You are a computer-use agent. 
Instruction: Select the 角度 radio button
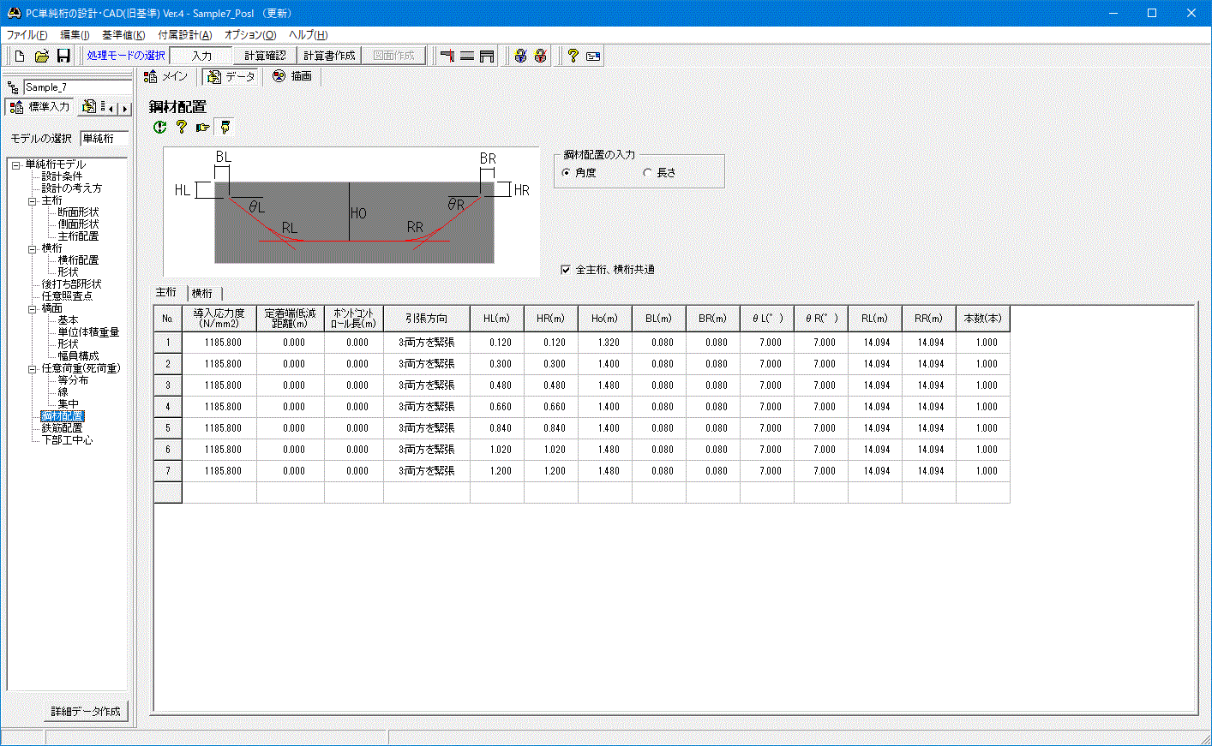pos(566,173)
